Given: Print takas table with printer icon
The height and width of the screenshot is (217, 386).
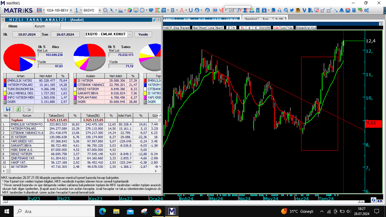Looking at the screenshot, I should tap(28, 109).
